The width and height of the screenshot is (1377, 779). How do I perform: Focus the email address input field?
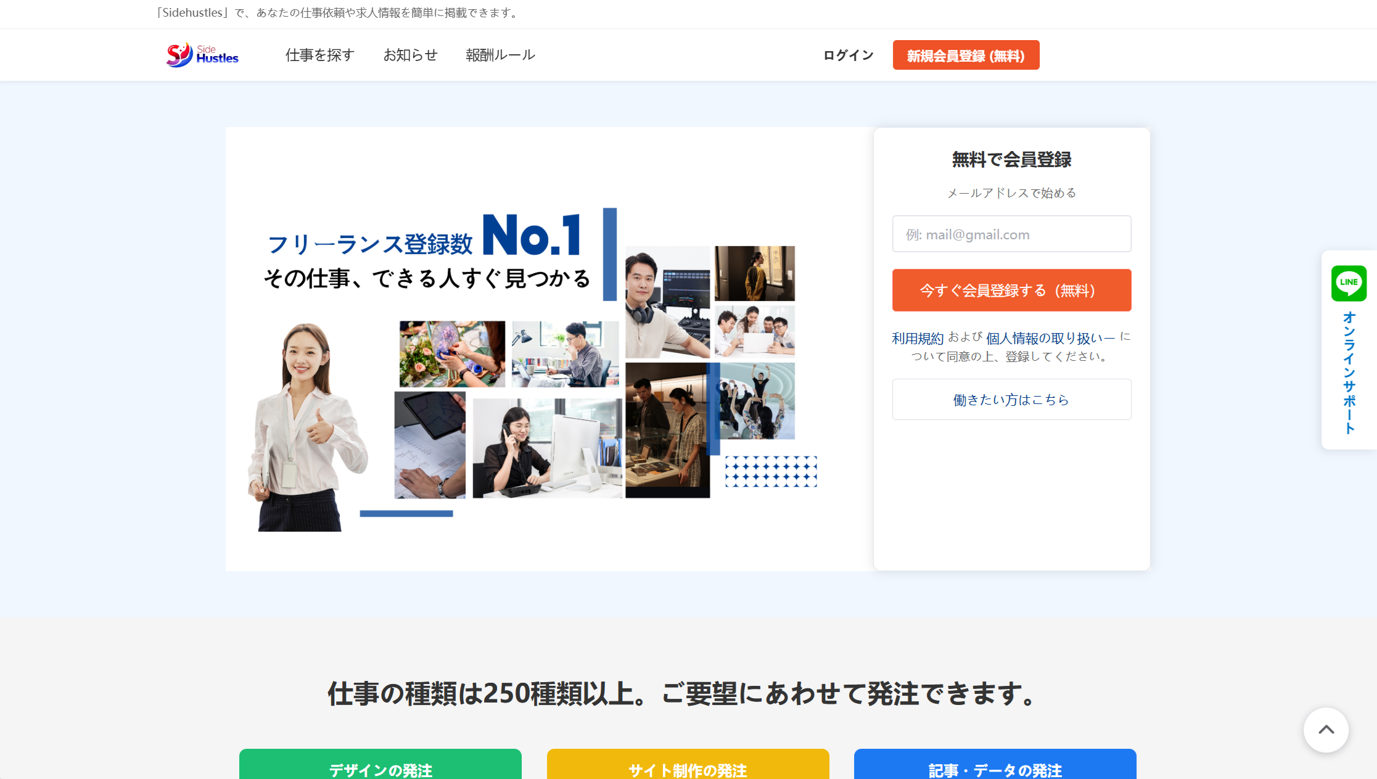point(1011,234)
